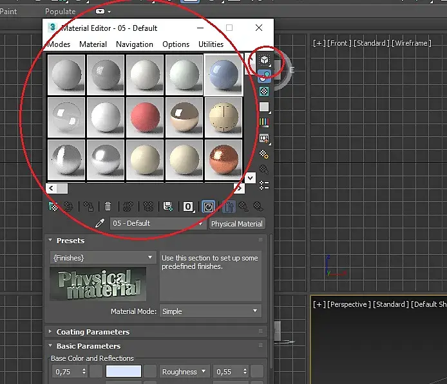Open ribbon dropdown arrow next to Populate
The image size is (447, 384).
click(109, 12)
